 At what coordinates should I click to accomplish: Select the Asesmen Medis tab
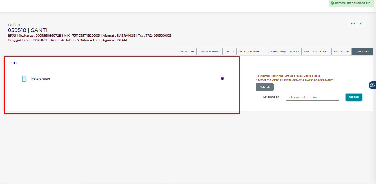[250, 52]
